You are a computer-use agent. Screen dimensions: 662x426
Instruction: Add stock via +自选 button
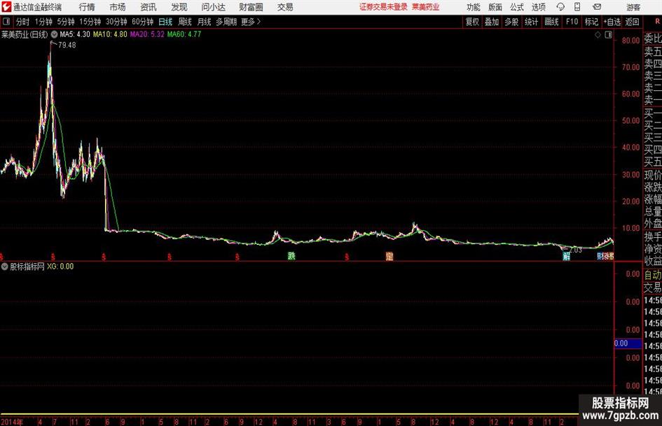click(612, 22)
